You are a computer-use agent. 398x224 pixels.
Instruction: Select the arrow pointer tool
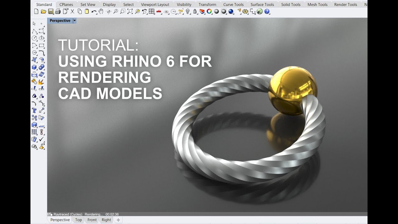(x=34, y=24)
